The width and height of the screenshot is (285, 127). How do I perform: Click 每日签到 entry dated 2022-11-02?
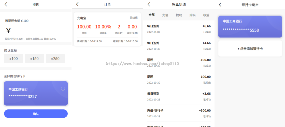click(x=179, y=29)
